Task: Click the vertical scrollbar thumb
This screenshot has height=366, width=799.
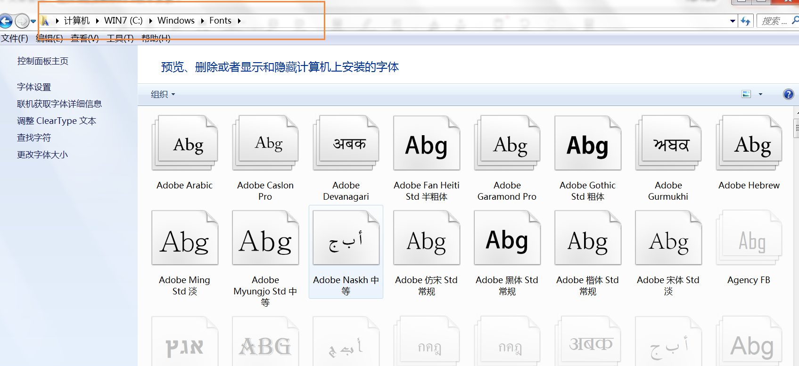Action: click(x=797, y=128)
